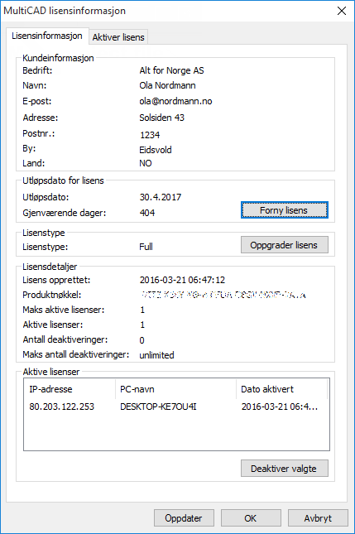The width and height of the screenshot is (355, 534).
Task: Click the Produktnøkkel label
Action: click(52, 295)
